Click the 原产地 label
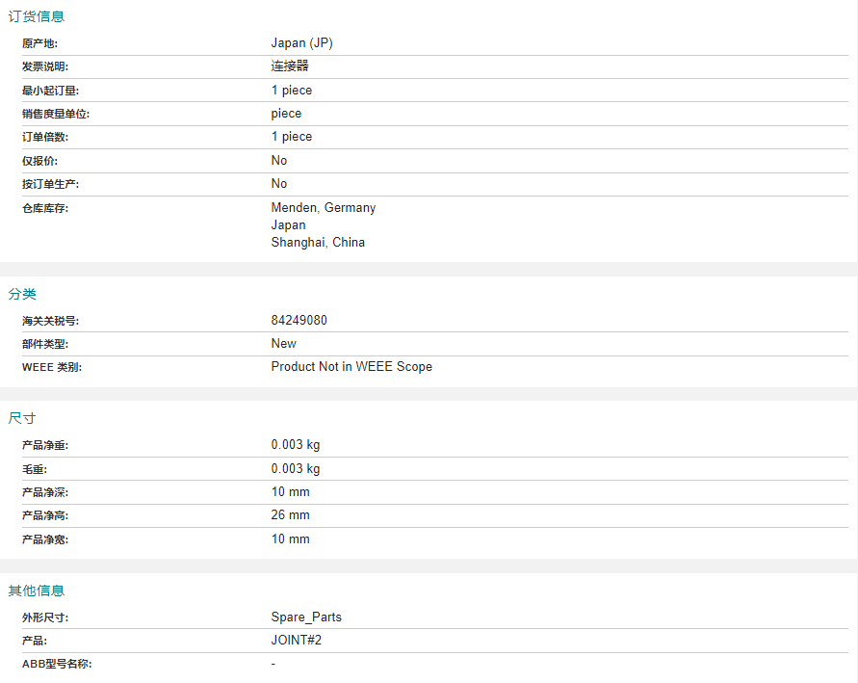This screenshot has width=858, height=683. (x=39, y=43)
